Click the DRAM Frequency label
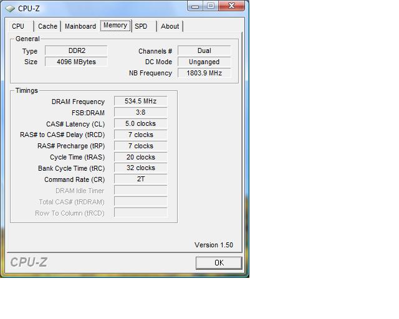The height and width of the screenshot is (319, 399). 78,102
